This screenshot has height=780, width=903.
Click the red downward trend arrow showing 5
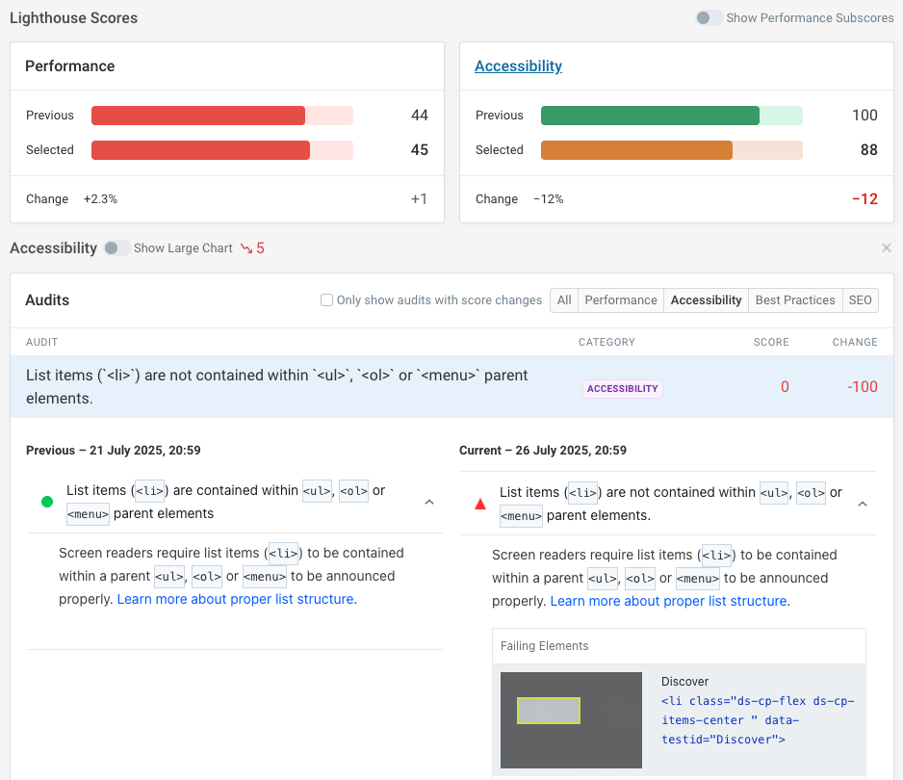[x=254, y=247]
